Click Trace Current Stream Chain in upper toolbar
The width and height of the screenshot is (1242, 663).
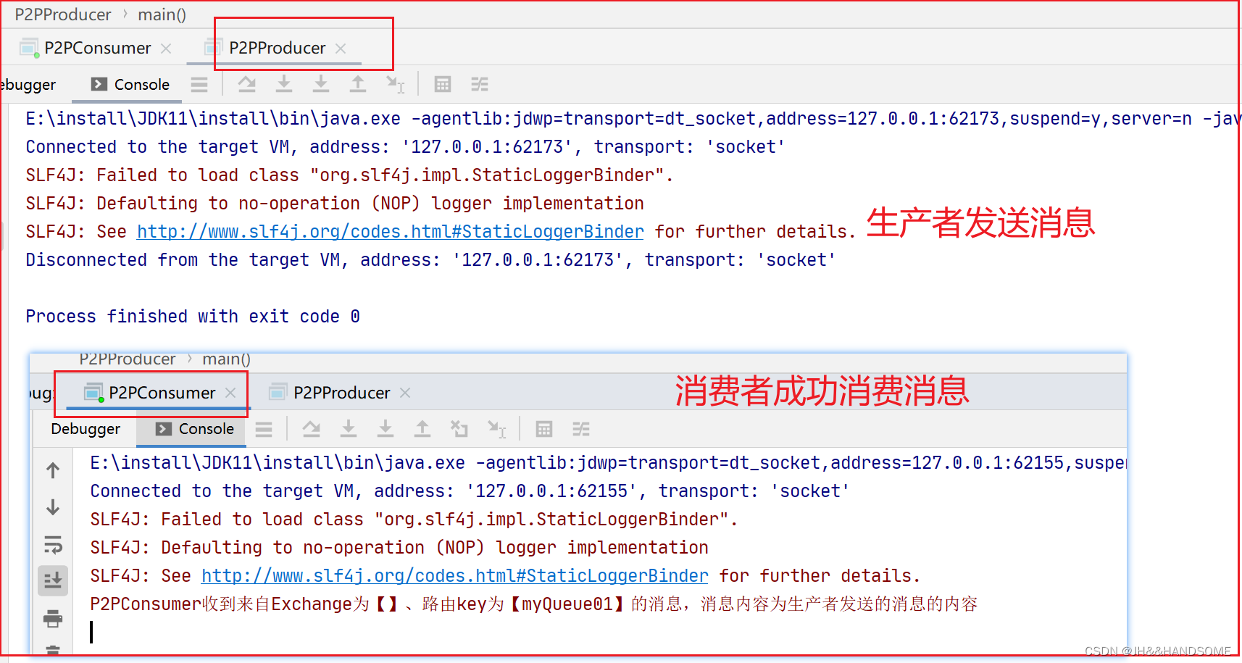pyautogui.click(x=480, y=85)
